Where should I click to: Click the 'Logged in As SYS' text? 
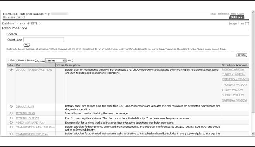pyautogui.click(x=239, y=23)
